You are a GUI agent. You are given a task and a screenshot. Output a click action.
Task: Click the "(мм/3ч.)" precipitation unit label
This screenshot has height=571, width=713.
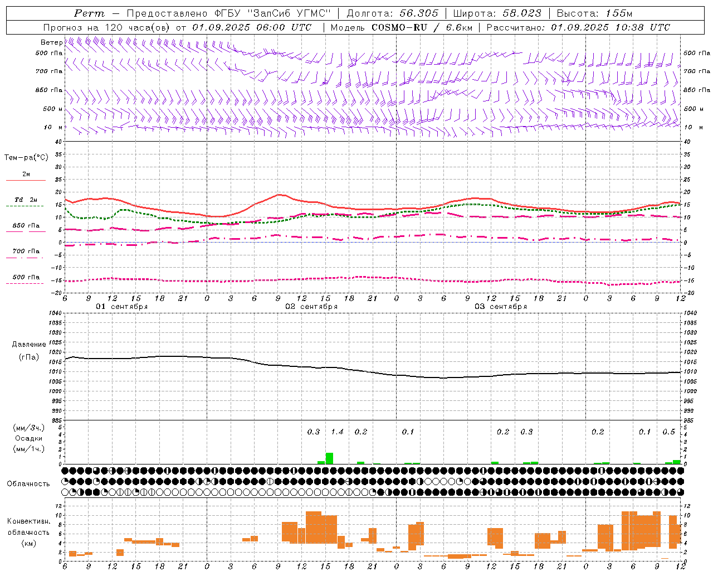(x=29, y=428)
